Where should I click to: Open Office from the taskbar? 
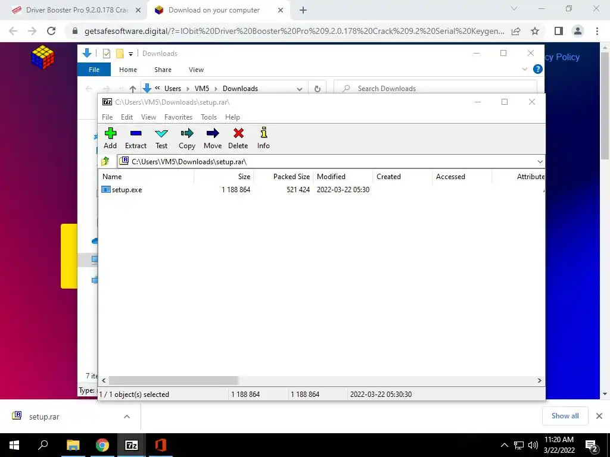(x=161, y=445)
